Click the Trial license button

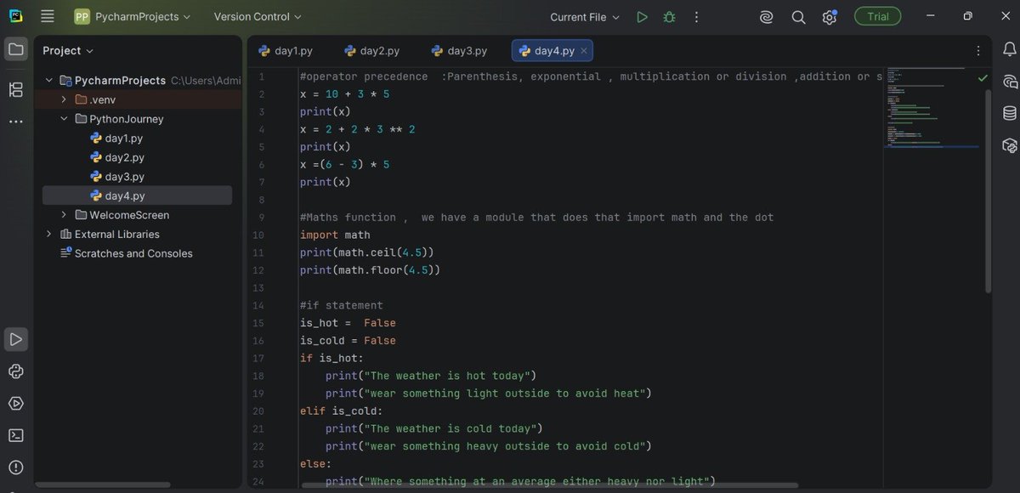[878, 17]
